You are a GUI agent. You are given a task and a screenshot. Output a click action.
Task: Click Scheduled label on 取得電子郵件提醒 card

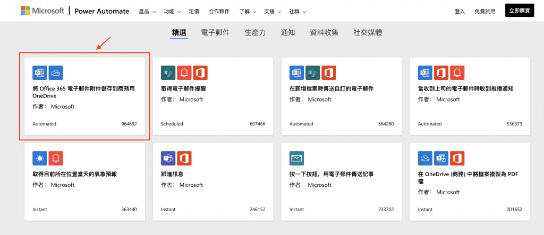pos(172,124)
